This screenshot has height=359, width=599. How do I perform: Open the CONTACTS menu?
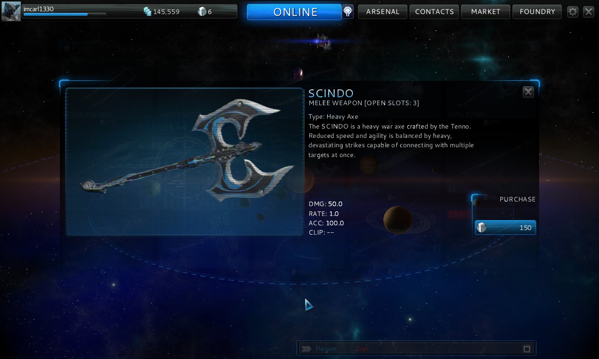pyautogui.click(x=434, y=12)
